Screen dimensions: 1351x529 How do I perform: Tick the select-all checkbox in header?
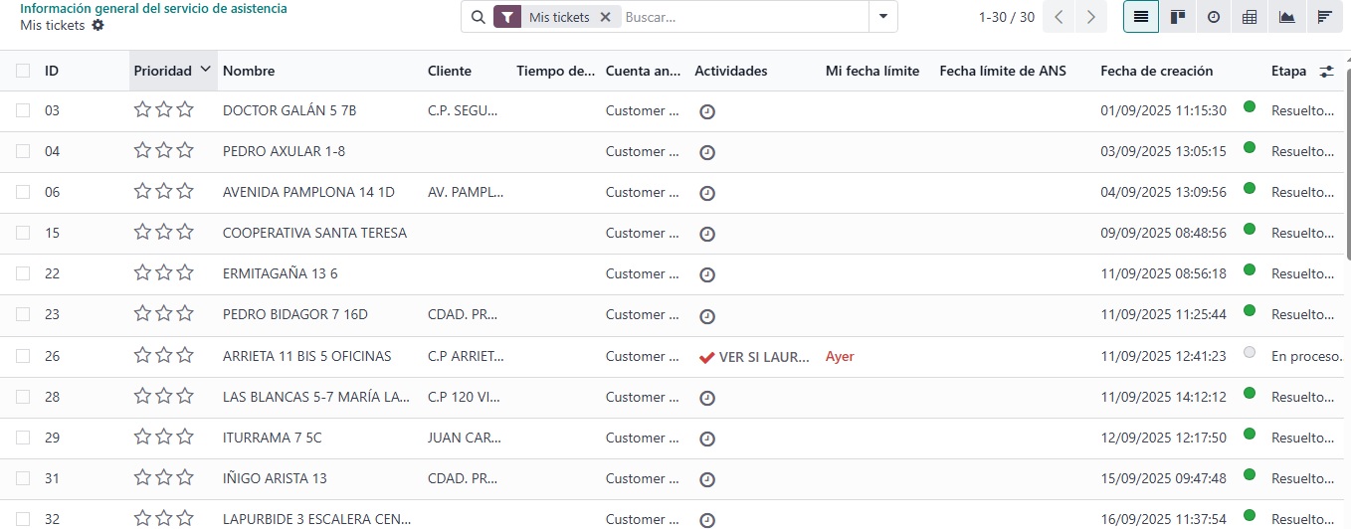coord(23,71)
